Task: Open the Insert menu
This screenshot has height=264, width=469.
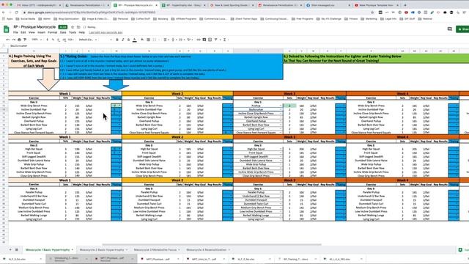Action: pos(41,32)
